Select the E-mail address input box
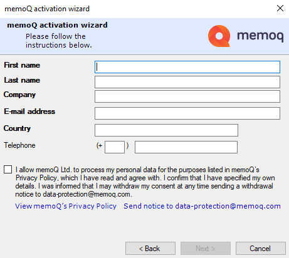Viewport: 289px width, 258px height. pos(187,113)
